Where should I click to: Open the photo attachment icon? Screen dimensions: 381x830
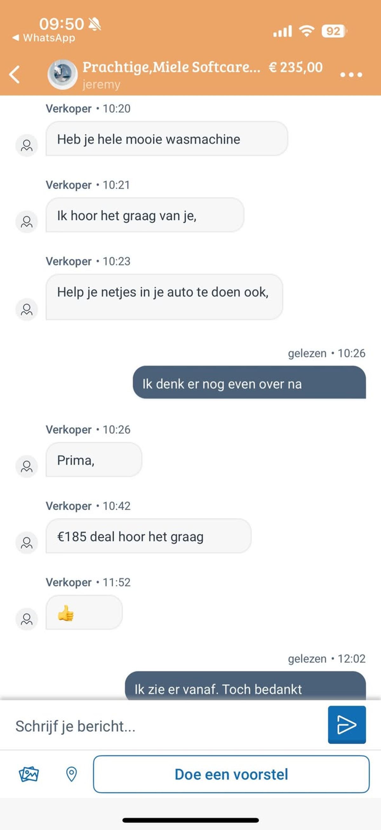coord(29,774)
